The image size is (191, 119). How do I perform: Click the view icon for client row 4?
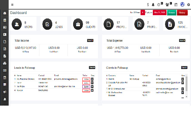(x=182, y=93)
